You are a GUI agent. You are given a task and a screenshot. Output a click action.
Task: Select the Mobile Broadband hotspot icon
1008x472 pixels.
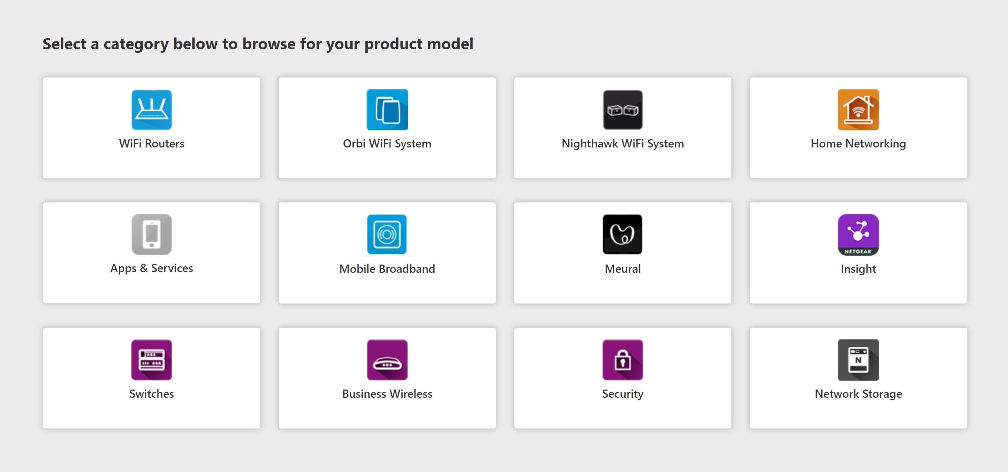pos(387,234)
